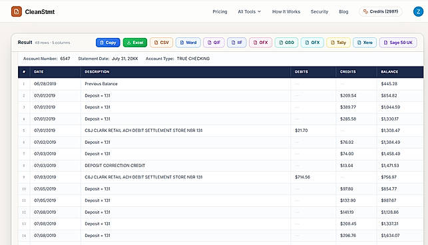Screen dimensions: 428x245
Task: Open the Blog link
Action: click(x=343, y=12)
